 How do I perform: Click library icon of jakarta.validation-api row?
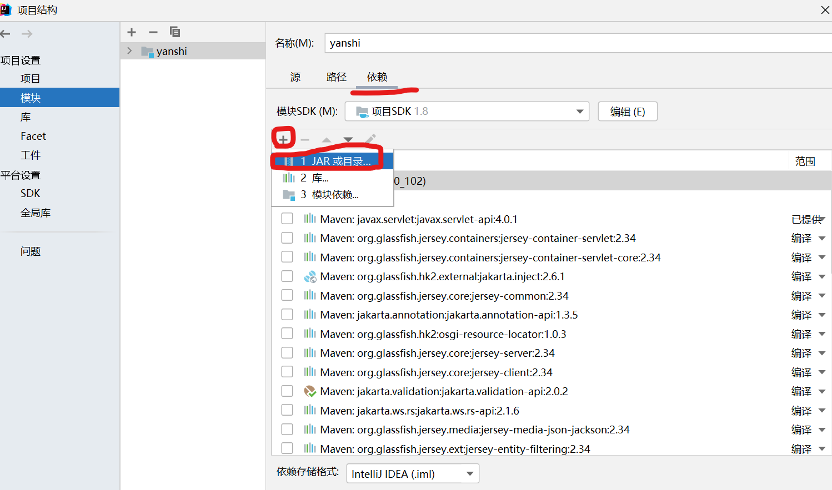click(310, 391)
